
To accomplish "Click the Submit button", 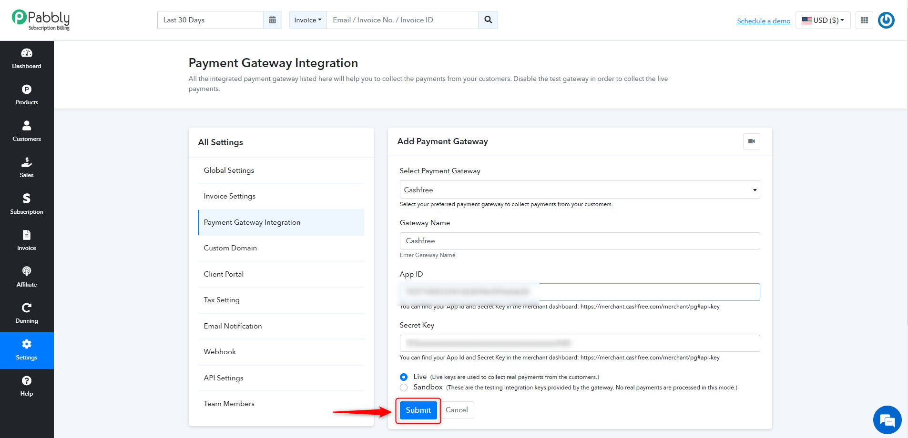I will (418, 410).
